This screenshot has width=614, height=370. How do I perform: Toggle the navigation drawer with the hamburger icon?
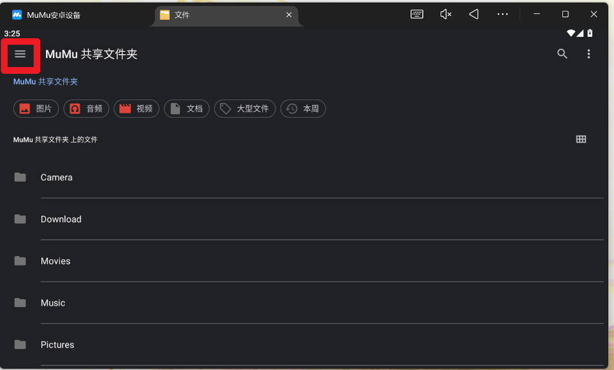coord(20,54)
